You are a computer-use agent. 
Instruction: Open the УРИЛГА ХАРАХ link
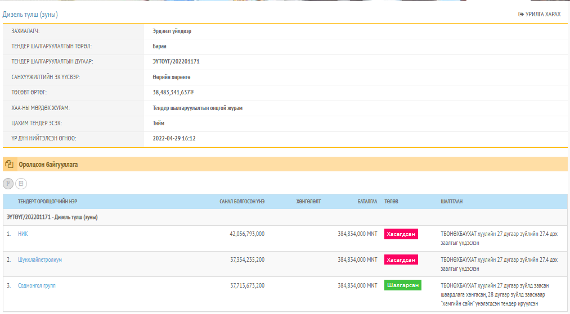pos(542,14)
